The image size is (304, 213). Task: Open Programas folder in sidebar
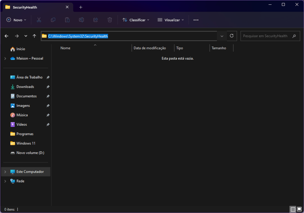click(x=25, y=134)
